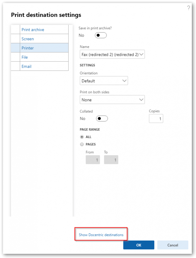Click the Copies input field

click(156, 118)
